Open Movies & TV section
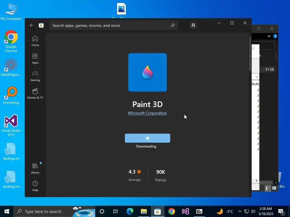Image resolution: width=290 pixels, height=217 pixels. pyautogui.click(x=35, y=94)
